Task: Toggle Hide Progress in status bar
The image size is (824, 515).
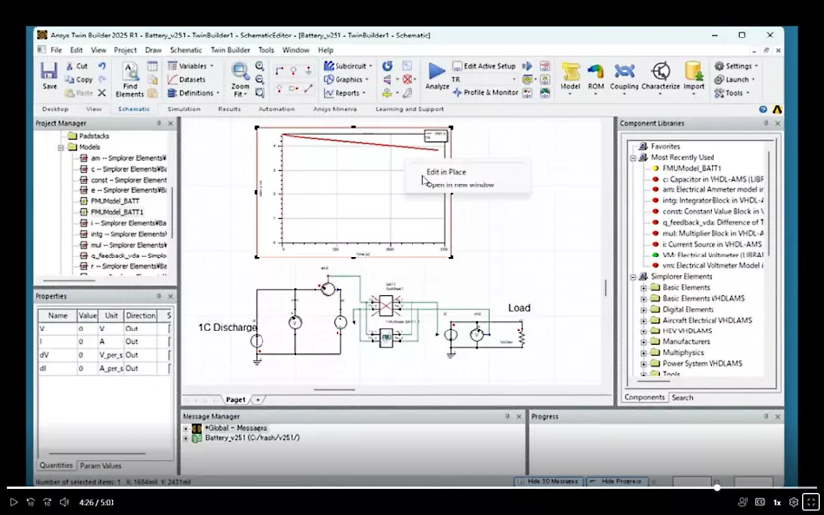Action: 615,481
